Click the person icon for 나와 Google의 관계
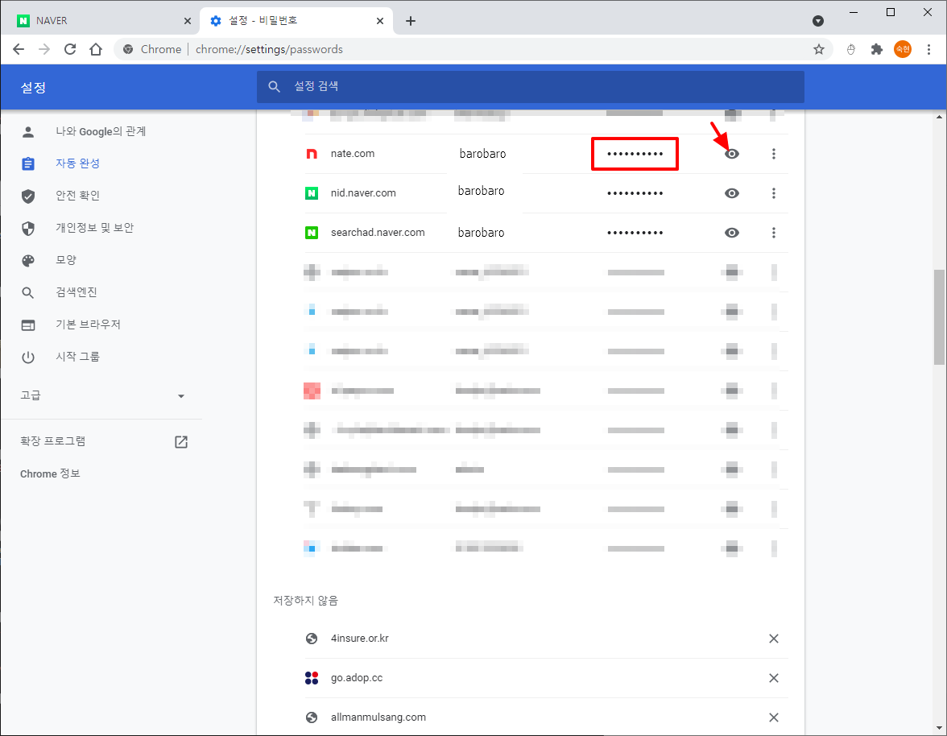 27,131
